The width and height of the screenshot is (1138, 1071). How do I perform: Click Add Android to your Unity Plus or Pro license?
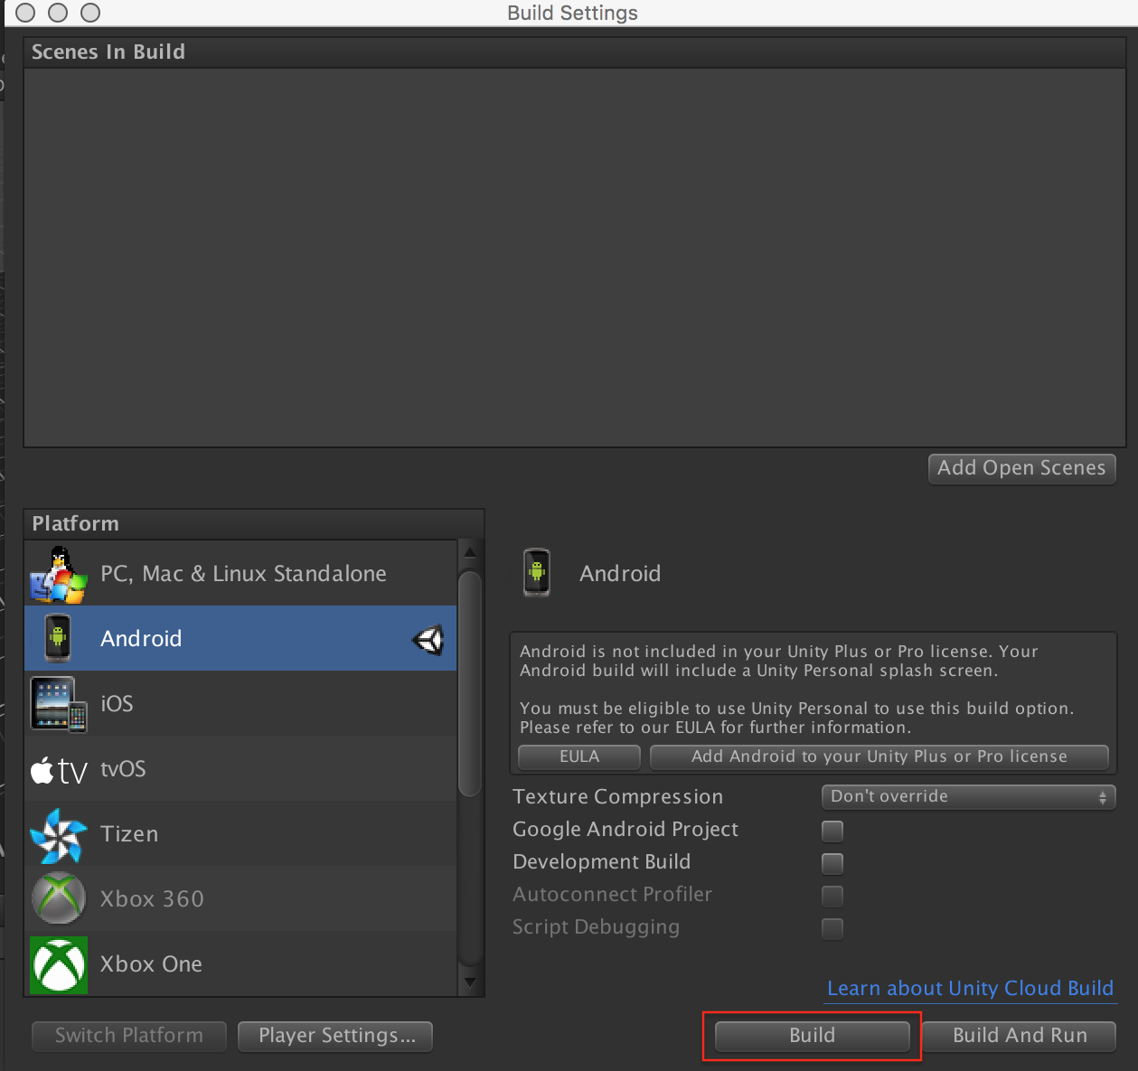click(879, 756)
